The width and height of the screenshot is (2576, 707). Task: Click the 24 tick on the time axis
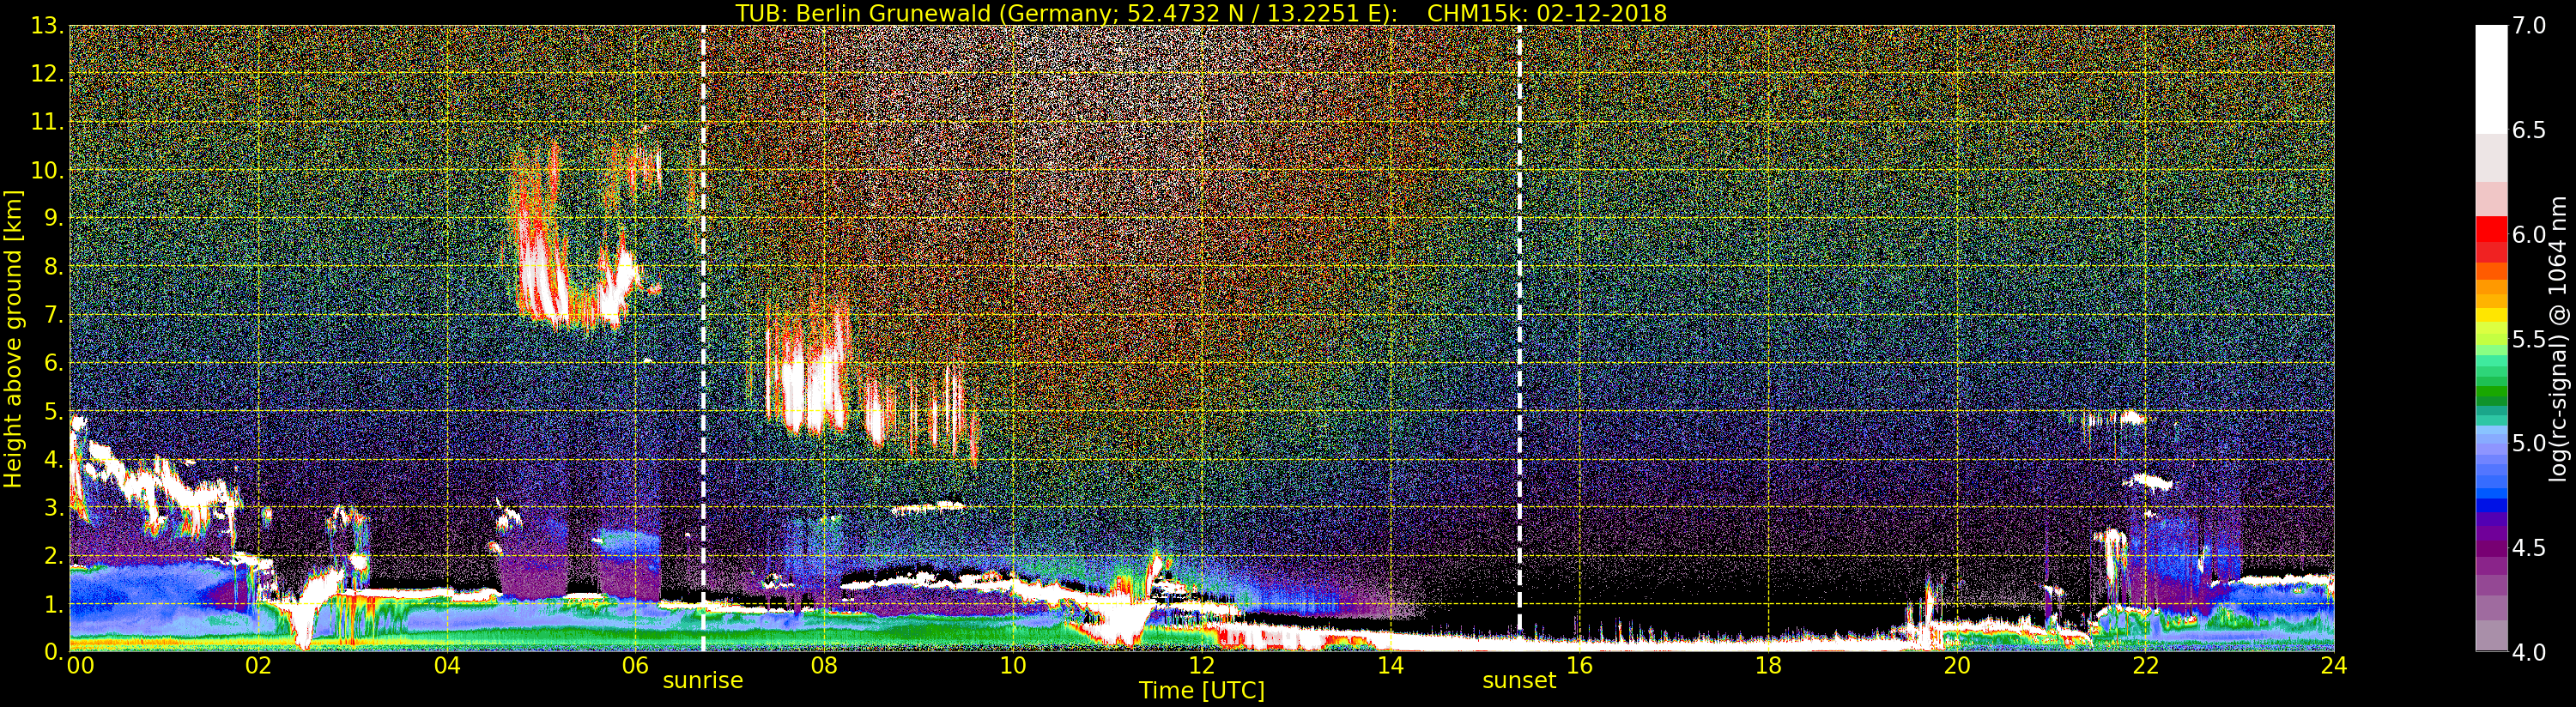(2333, 666)
